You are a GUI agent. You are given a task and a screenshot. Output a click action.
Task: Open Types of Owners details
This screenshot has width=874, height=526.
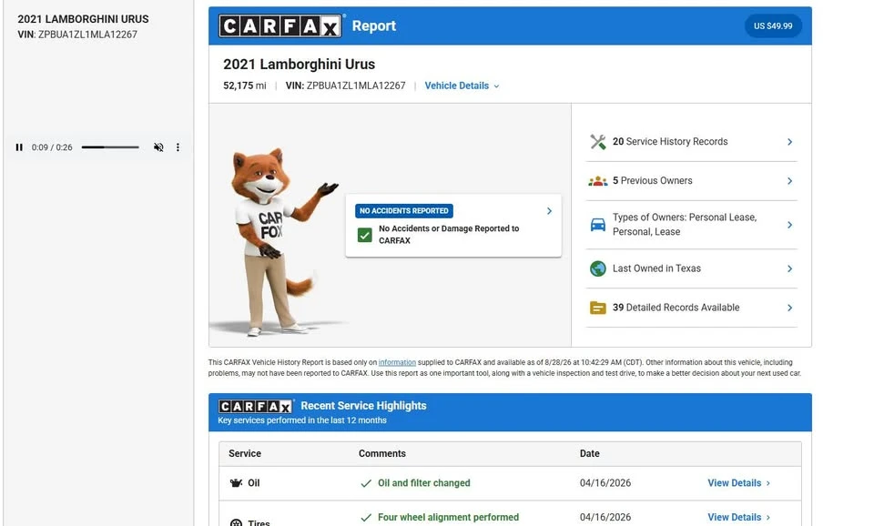(685, 225)
